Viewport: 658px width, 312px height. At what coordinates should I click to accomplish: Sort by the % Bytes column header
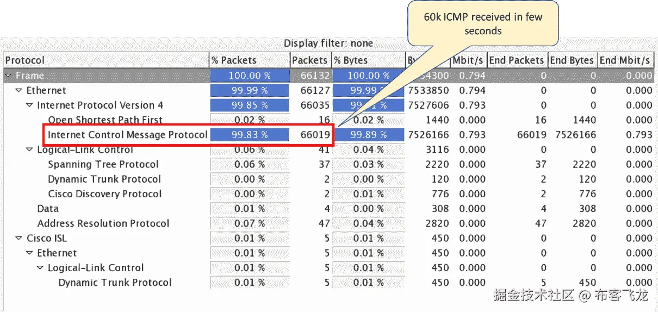[368, 60]
